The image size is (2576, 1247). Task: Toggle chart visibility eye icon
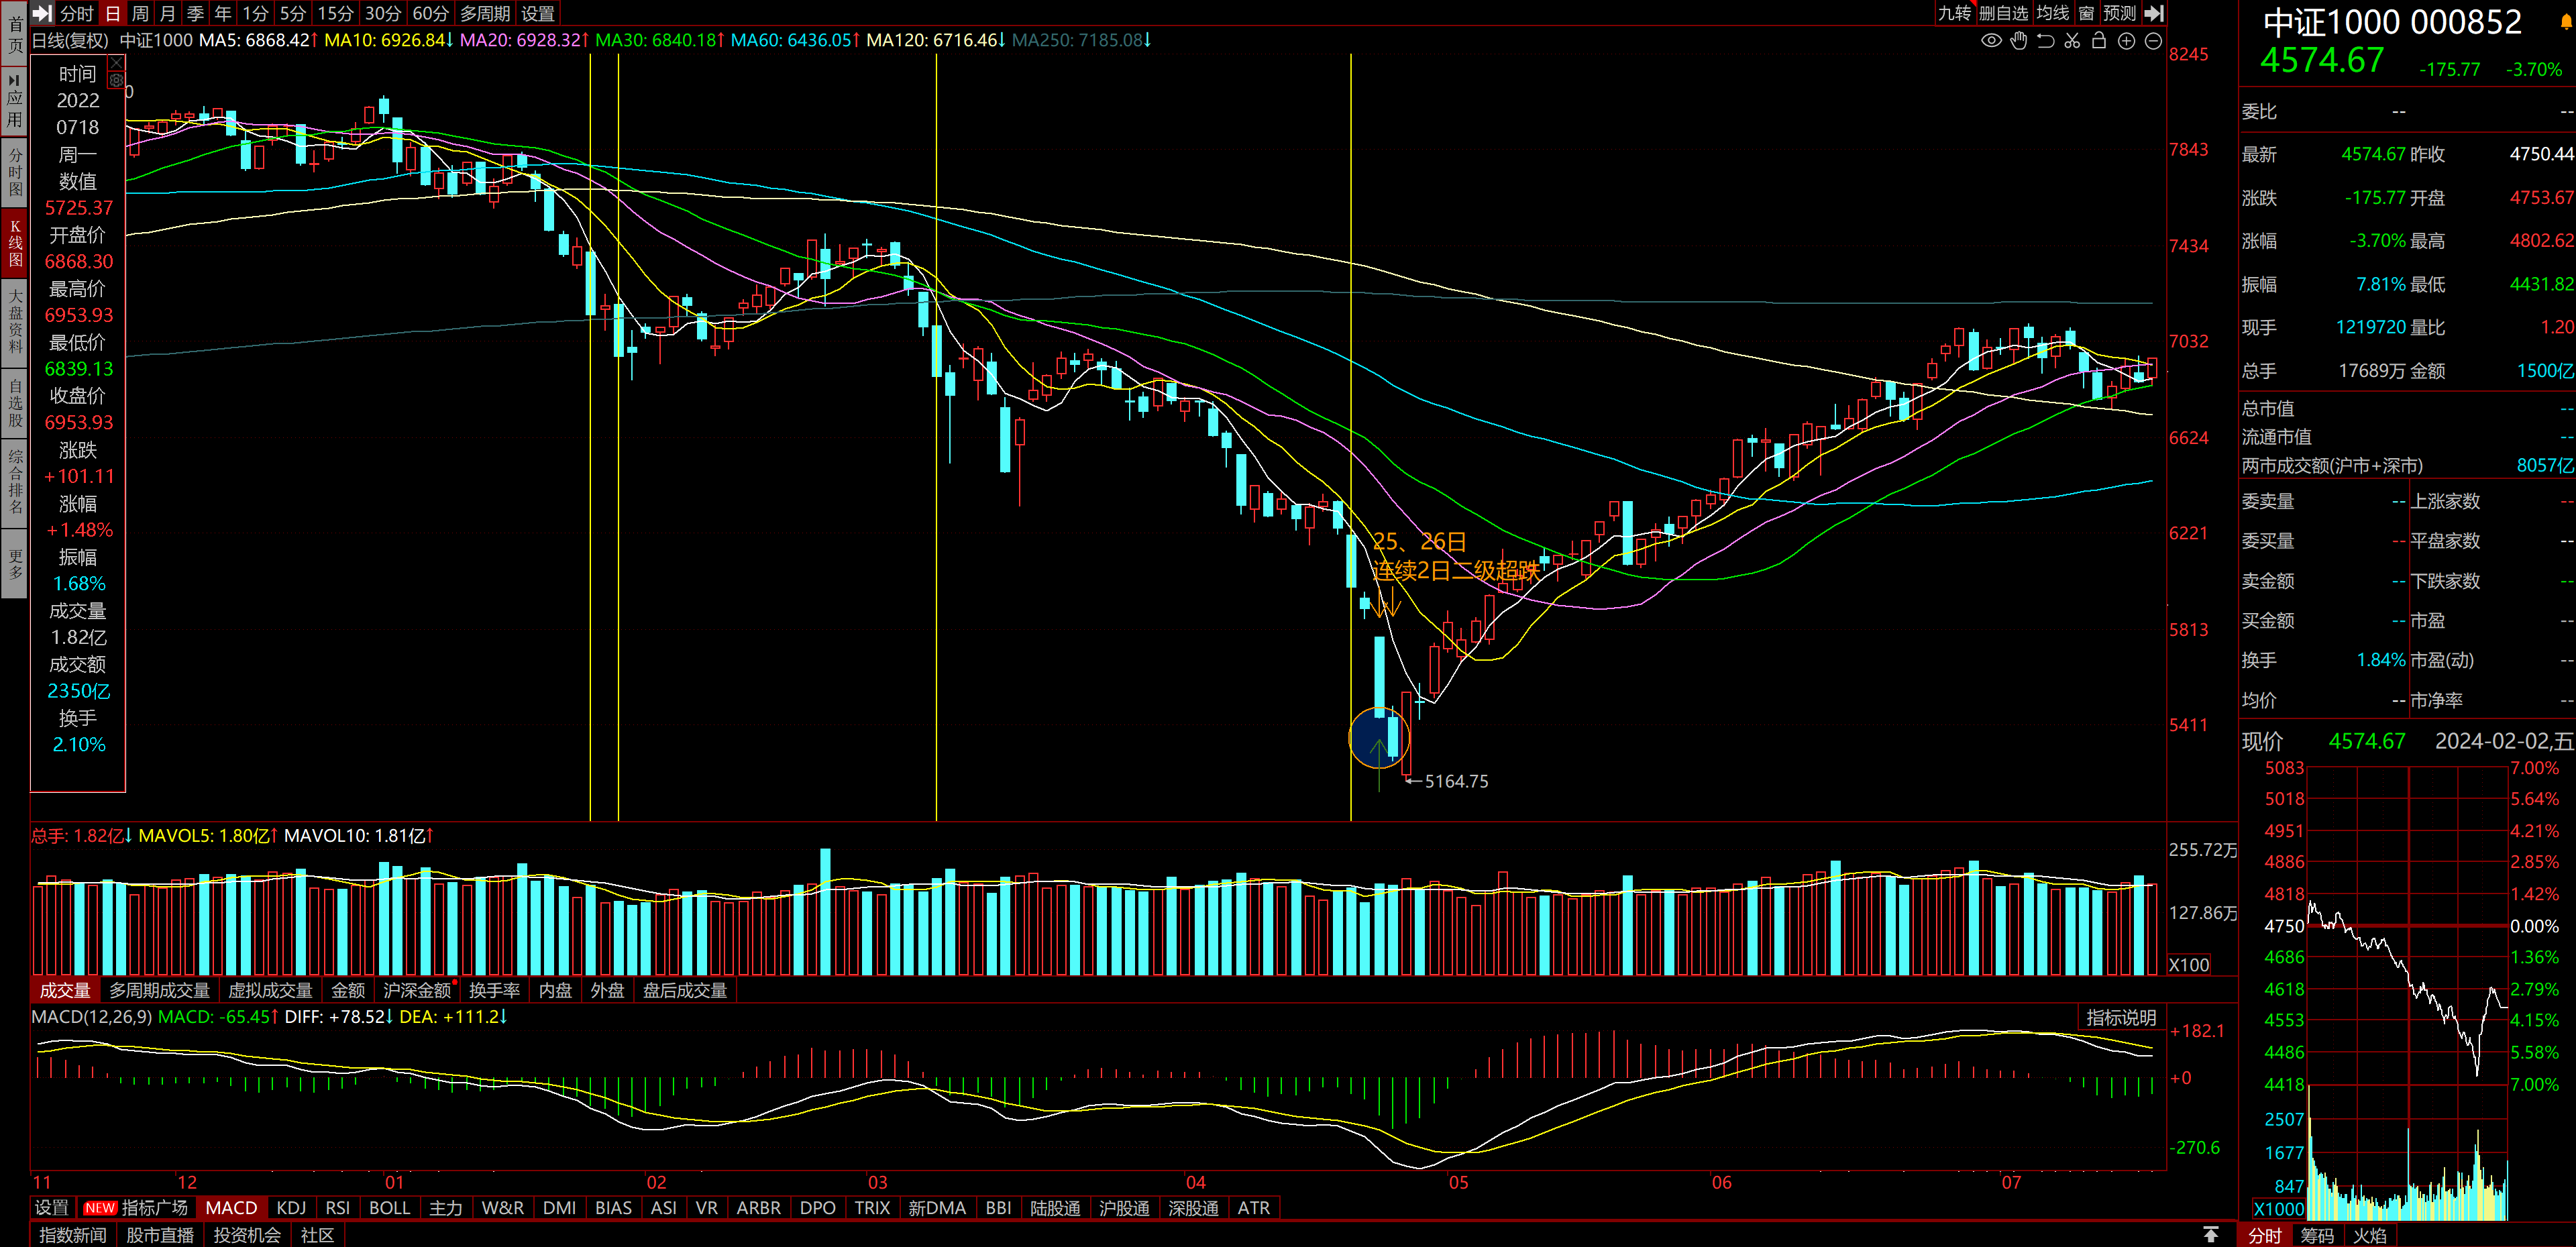pos(1991,41)
